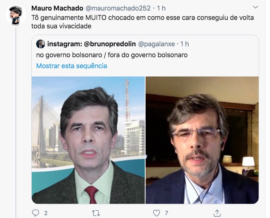Viewport: 270px width, 218px height.
Task: Open the share tweet icon
Action: click(x=217, y=213)
